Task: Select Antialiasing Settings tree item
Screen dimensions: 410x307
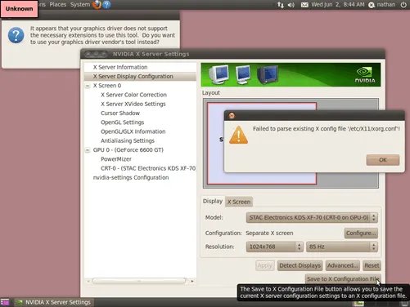Action: [x=128, y=140]
